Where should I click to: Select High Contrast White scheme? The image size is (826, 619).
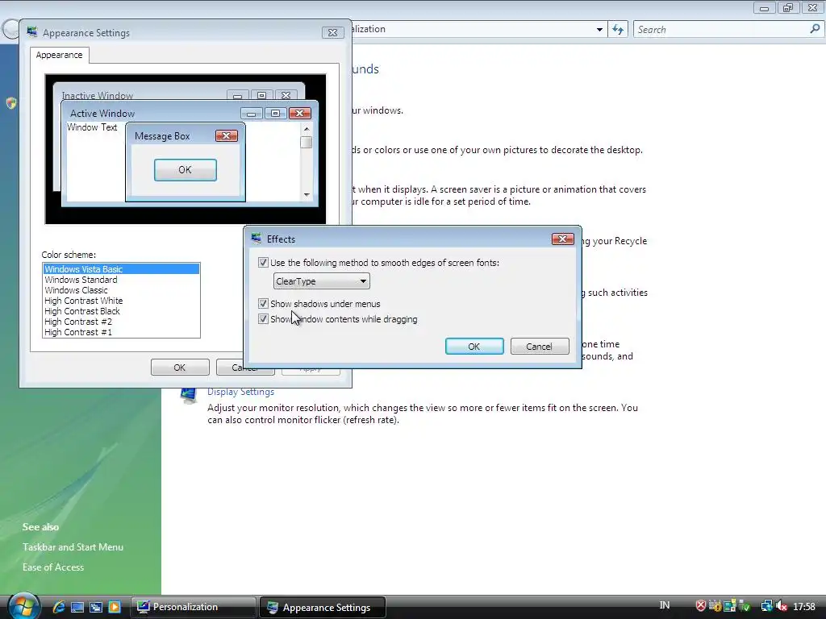[x=121, y=301]
